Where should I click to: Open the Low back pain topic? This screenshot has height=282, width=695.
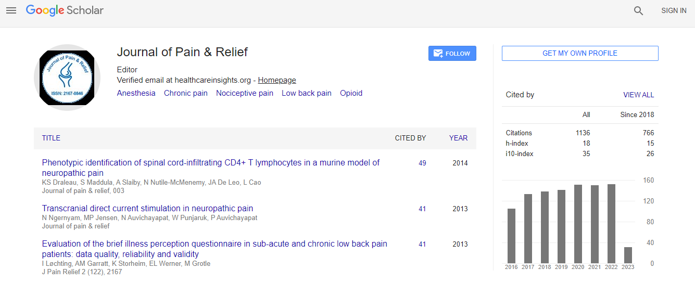306,93
